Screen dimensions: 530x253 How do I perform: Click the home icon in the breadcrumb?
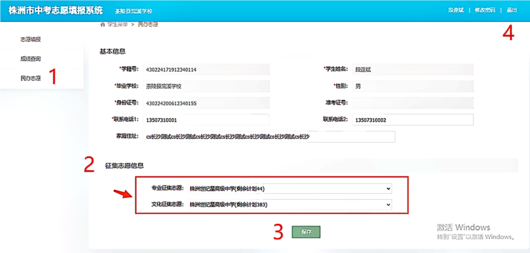point(102,24)
